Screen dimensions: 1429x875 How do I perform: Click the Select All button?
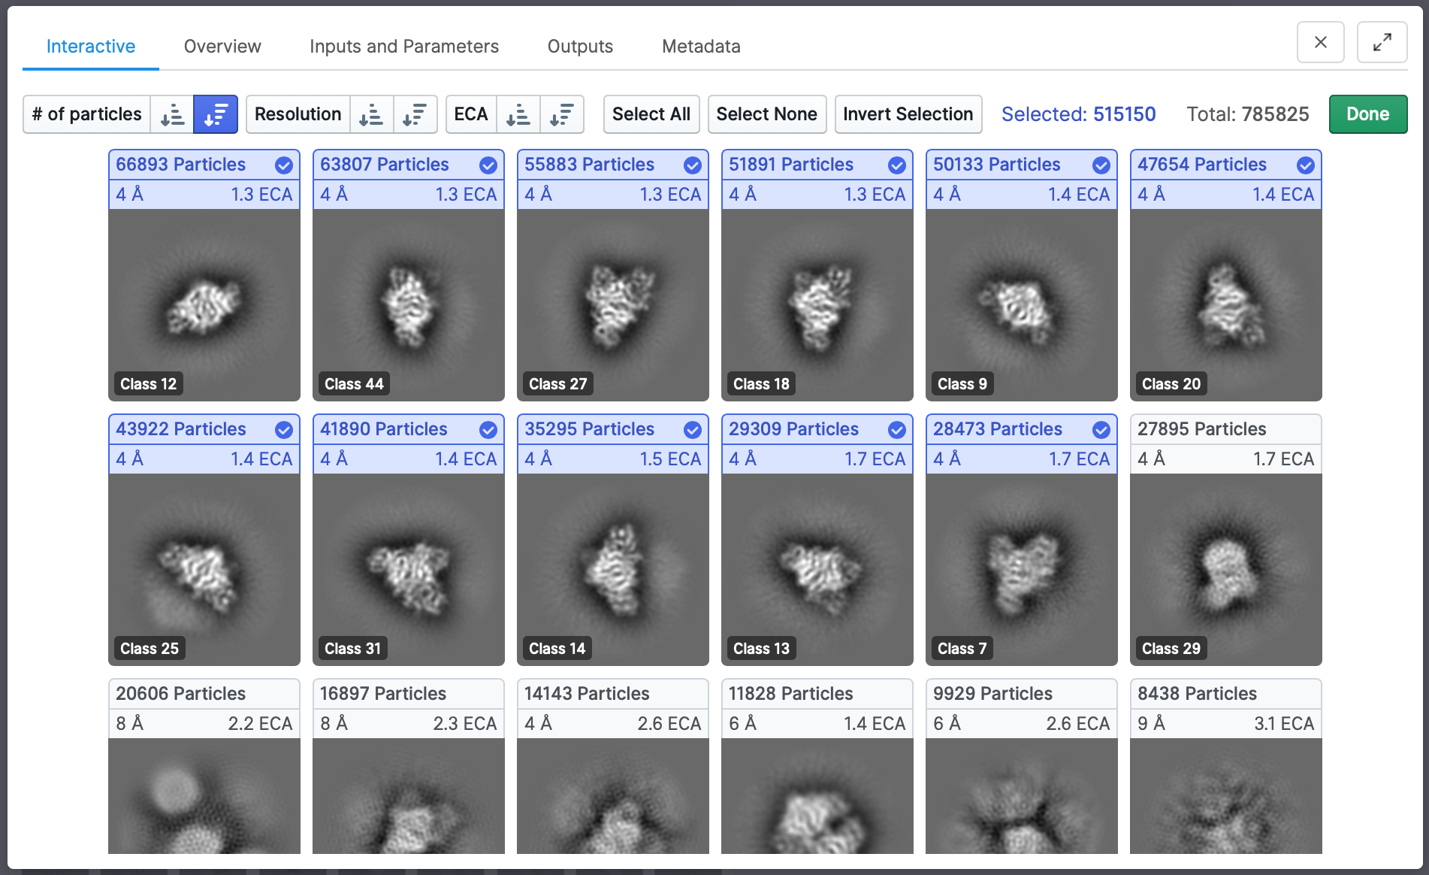pos(651,114)
